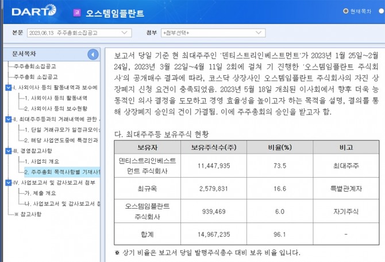The width and height of the screenshot is (385, 262).
Task: Click the 73.5 ratio cell
Action: tap(280, 166)
